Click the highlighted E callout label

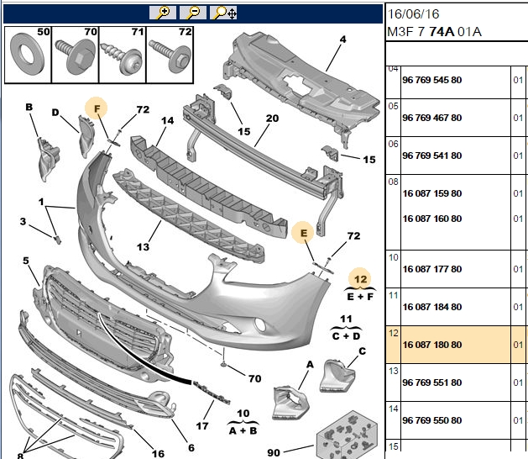tap(303, 233)
